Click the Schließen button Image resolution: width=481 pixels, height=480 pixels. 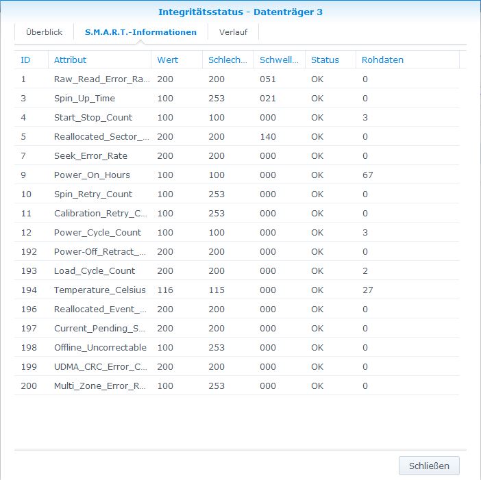(x=429, y=466)
